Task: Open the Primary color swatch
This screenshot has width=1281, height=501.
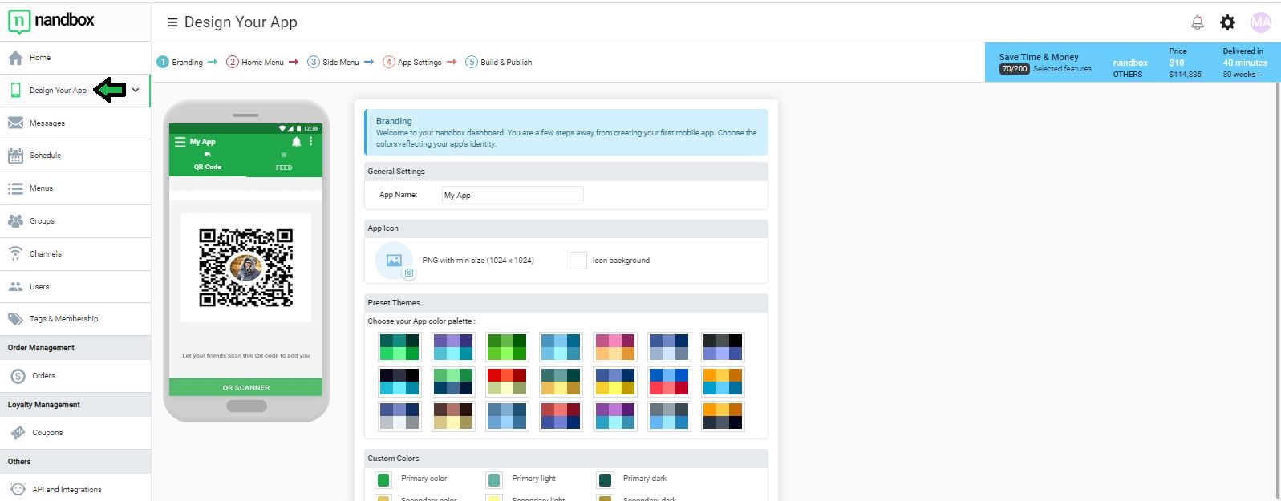Action: click(x=383, y=480)
